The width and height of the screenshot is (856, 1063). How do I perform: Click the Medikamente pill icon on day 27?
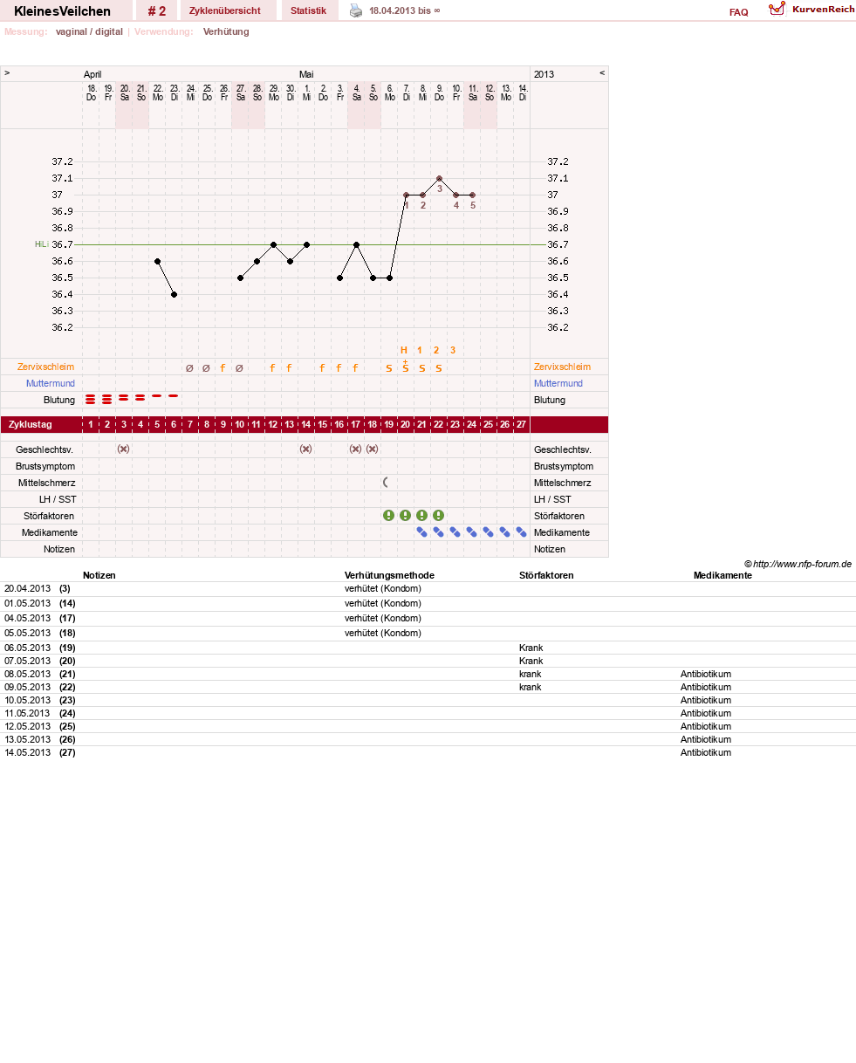coord(521,531)
